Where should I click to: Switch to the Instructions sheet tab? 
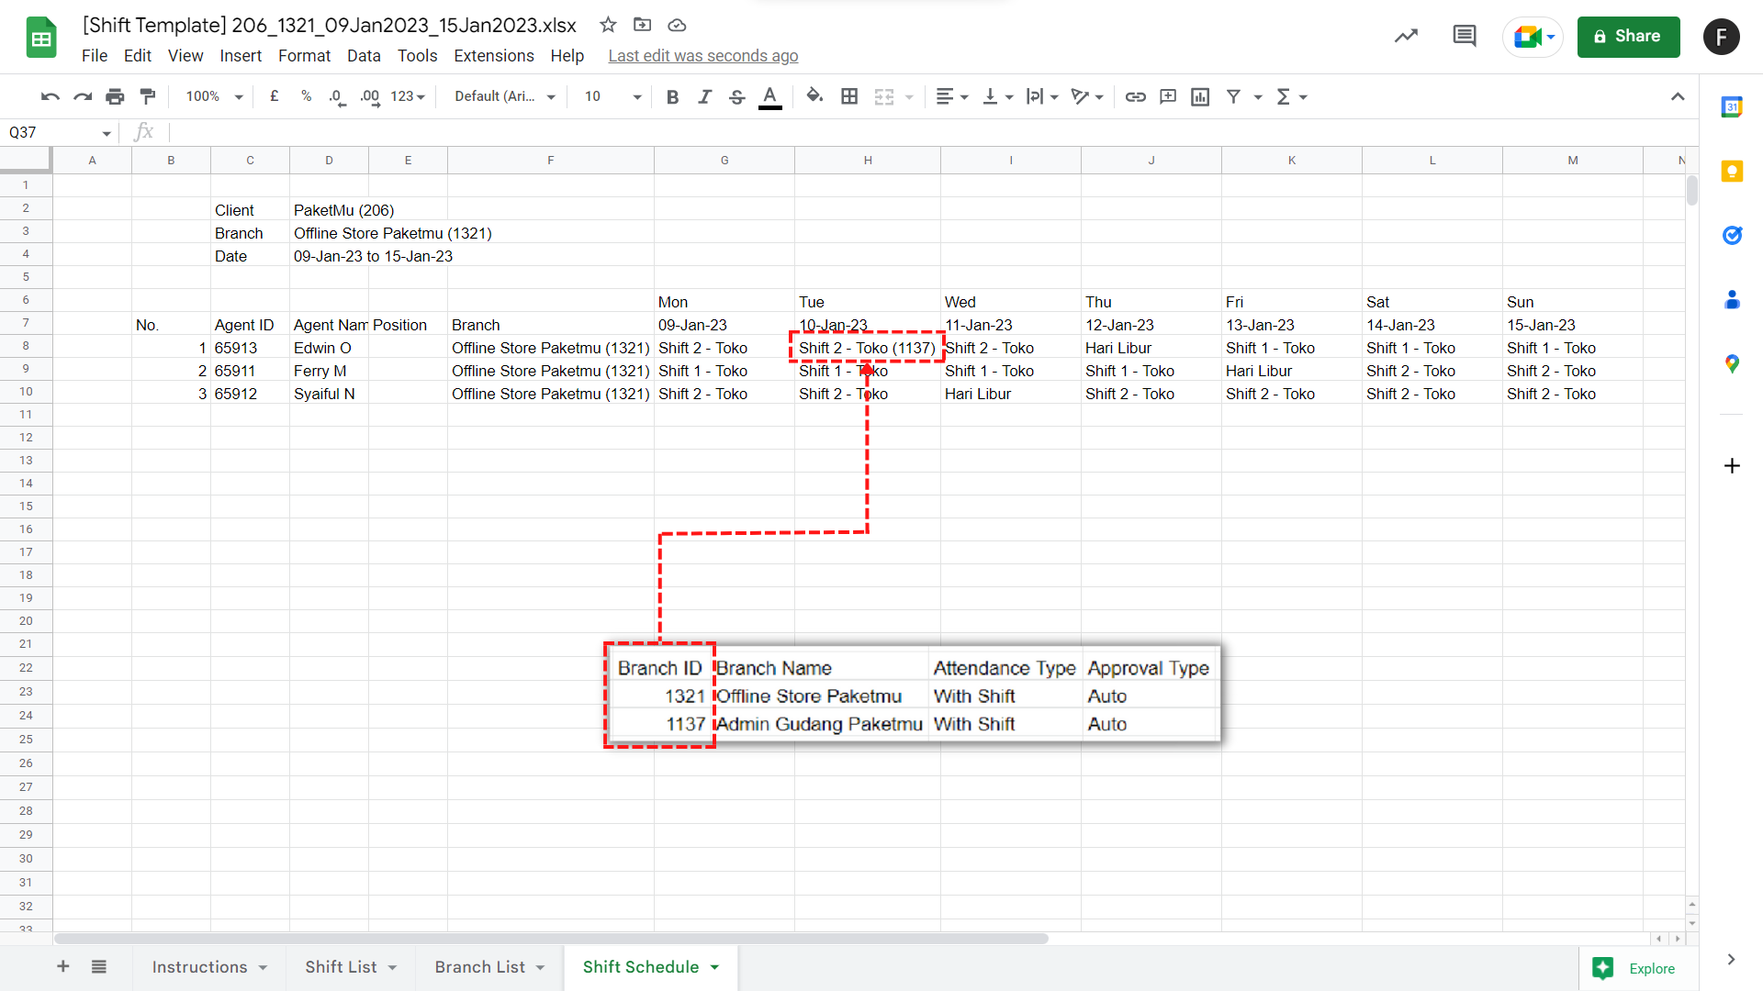209,967
